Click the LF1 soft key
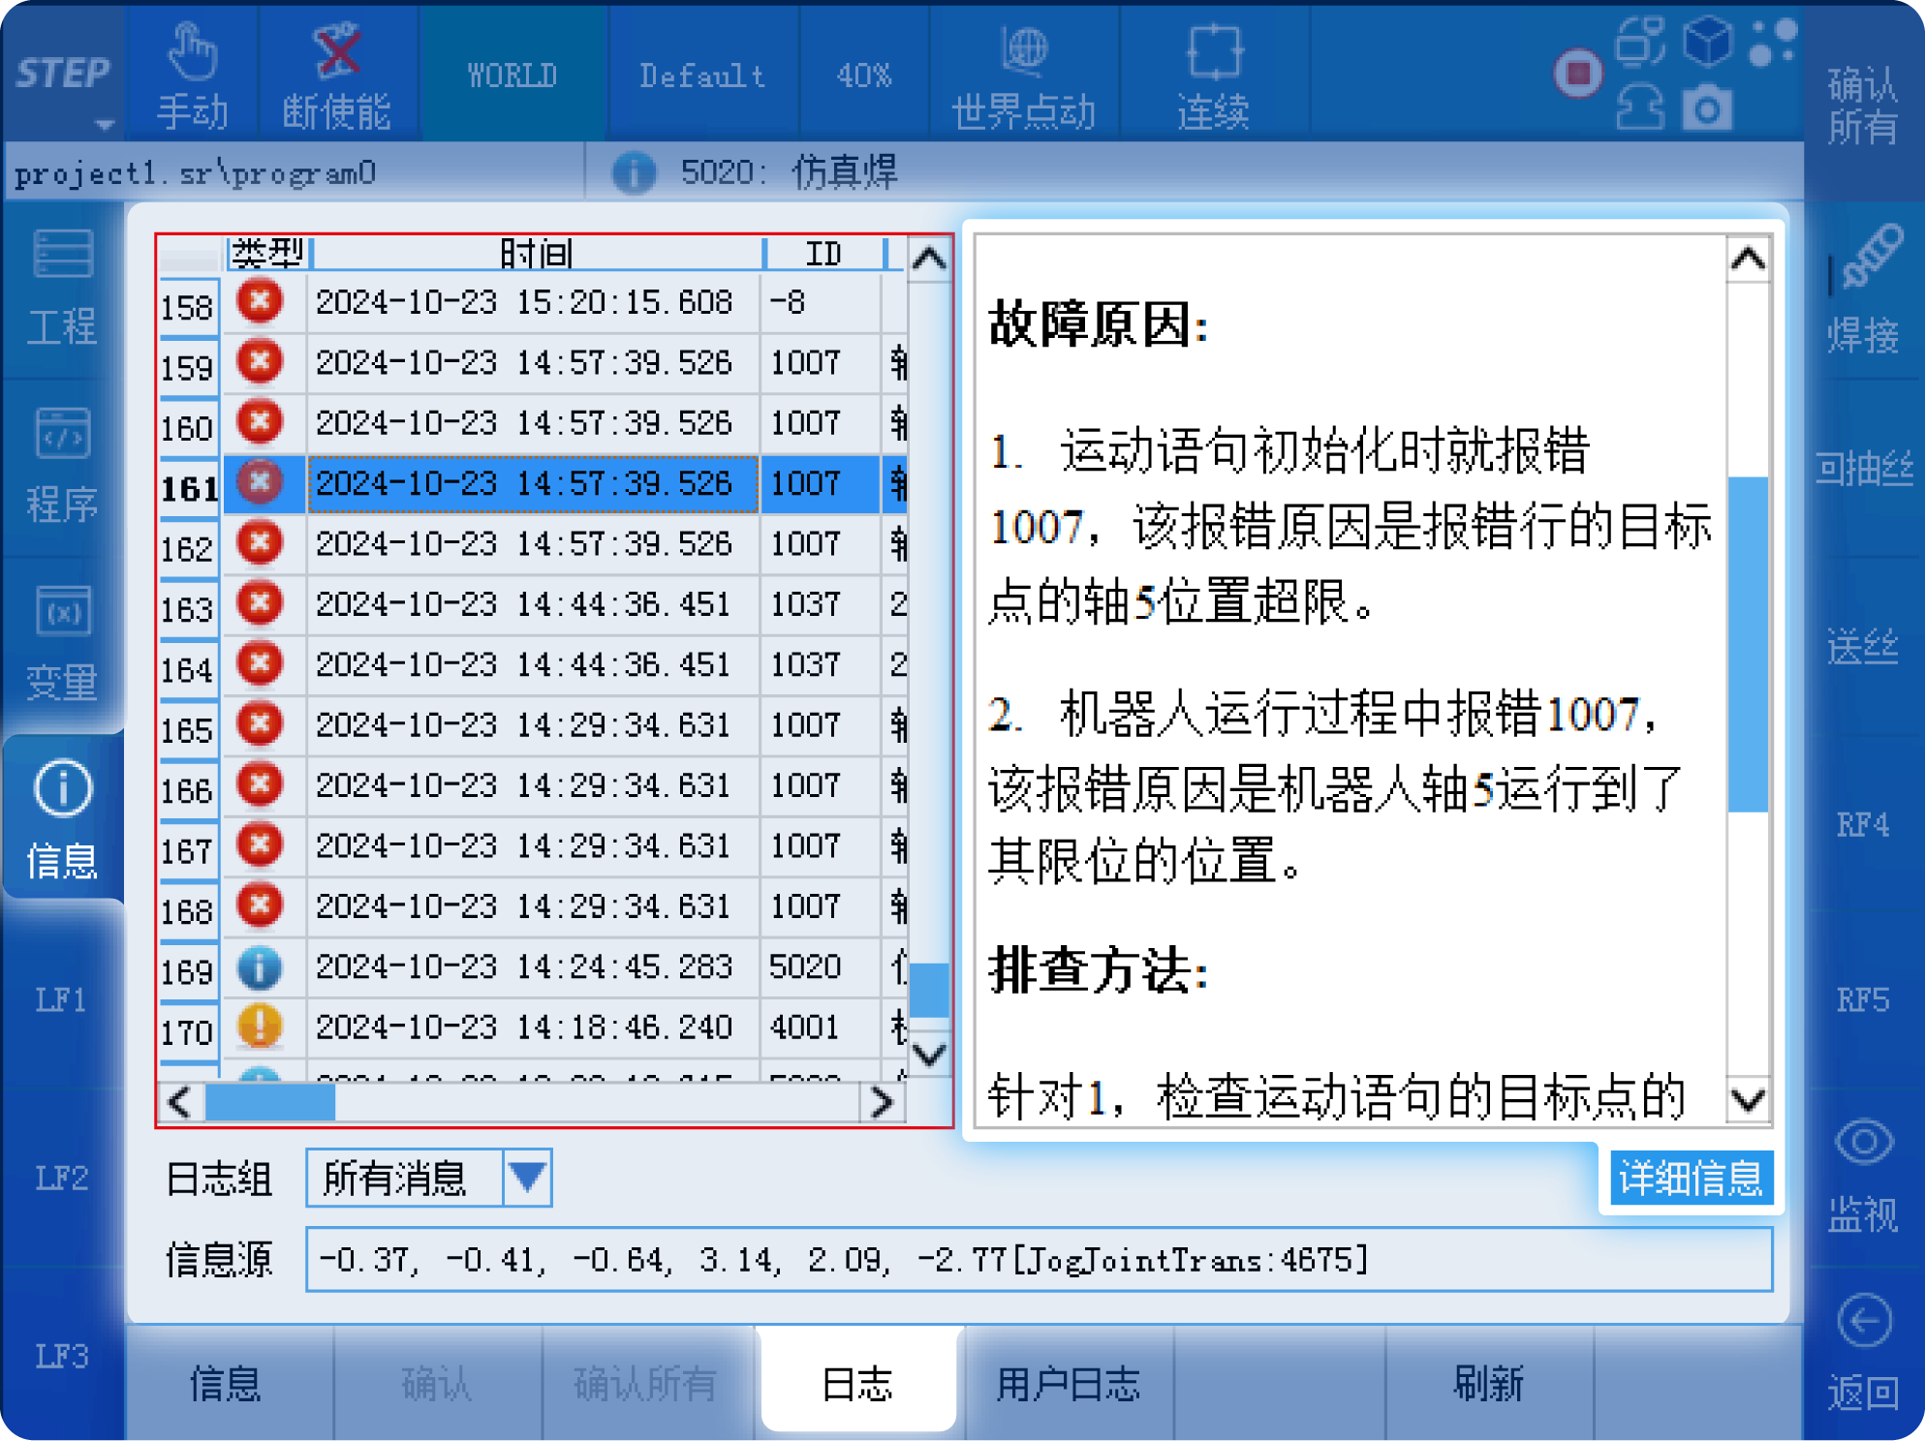 (x=63, y=998)
